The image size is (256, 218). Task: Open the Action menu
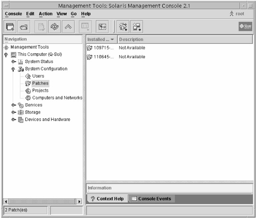(x=45, y=14)
